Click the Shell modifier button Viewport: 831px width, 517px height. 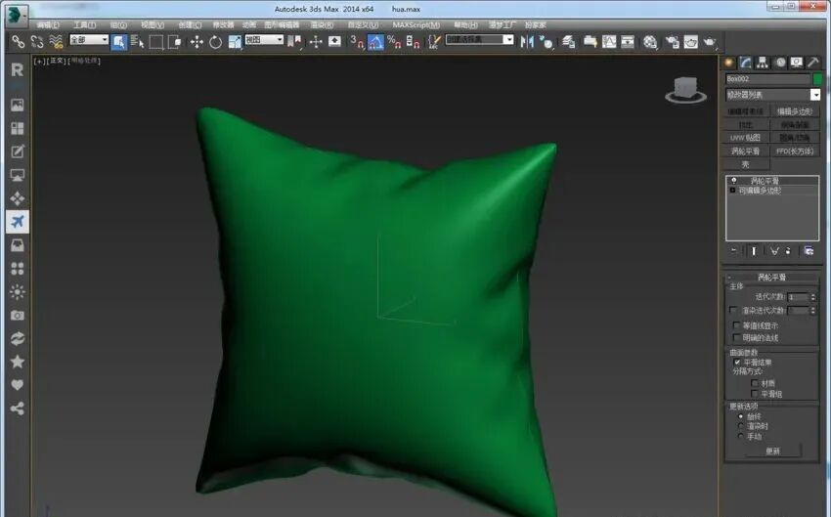click(746, 164)
